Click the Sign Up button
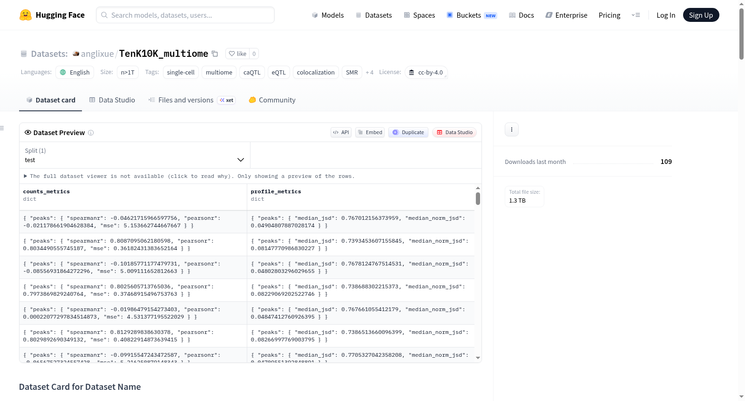This screenshot has height=401, width=745. pyautogui.click(x=701, y=15)
